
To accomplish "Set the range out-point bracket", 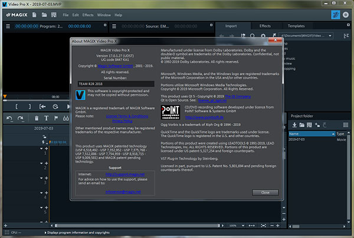I will tap(29, 107).
